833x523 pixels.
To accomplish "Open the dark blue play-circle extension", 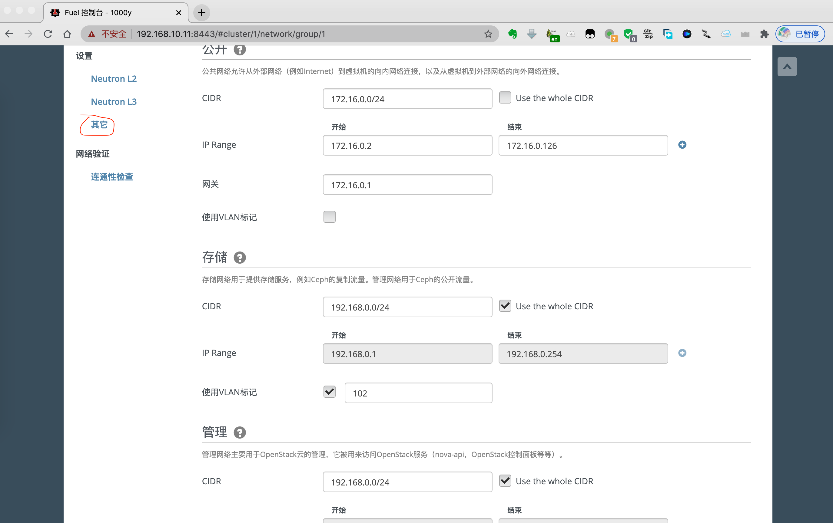I will click(687, 34).
